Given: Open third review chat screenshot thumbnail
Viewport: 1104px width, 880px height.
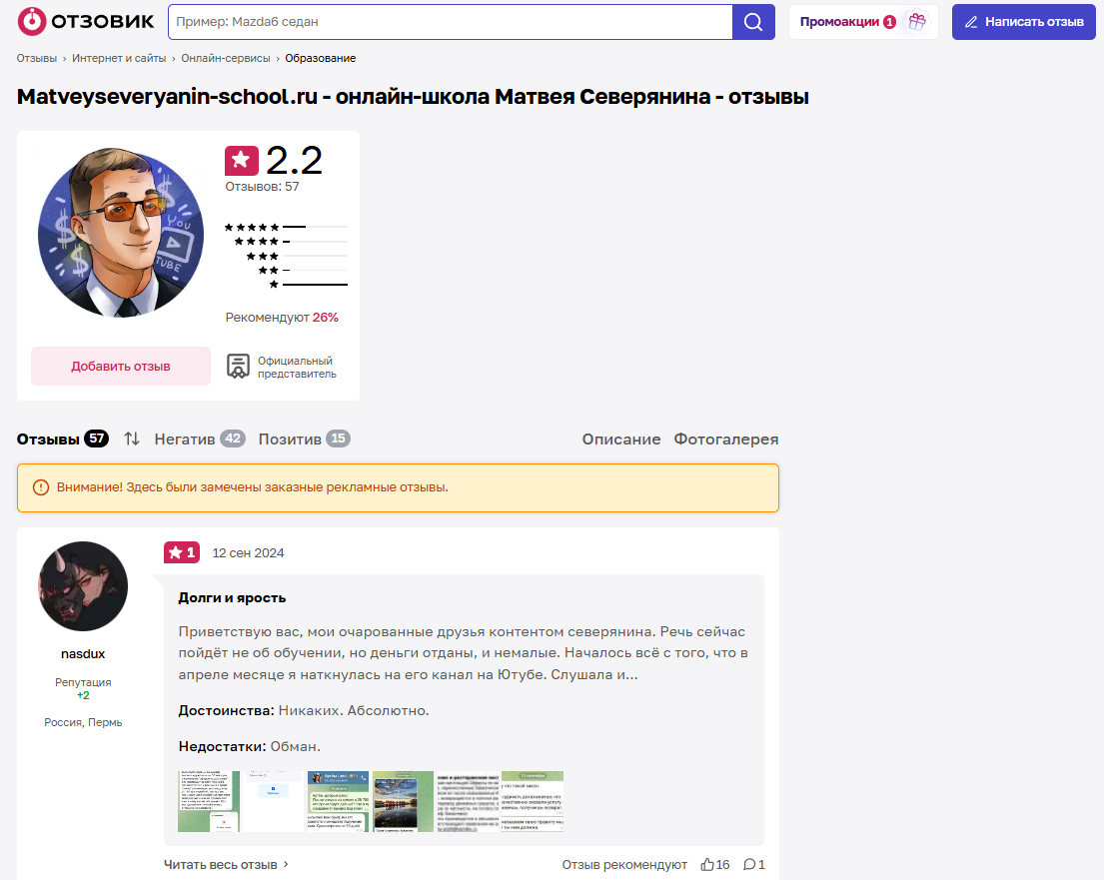Looking at the screenshot, I should pyautogui.click(x=338, y=802).
